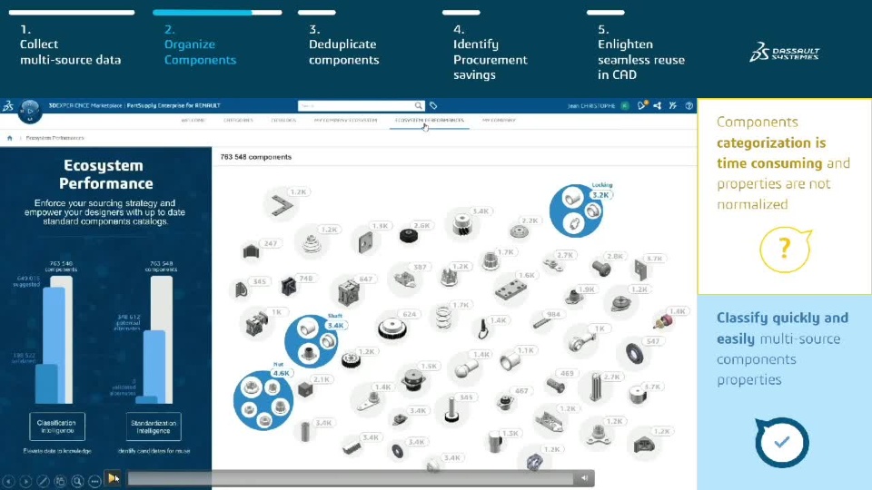Click the 2.8K rivet component
The image size is (872, 490).
point(601,269)
